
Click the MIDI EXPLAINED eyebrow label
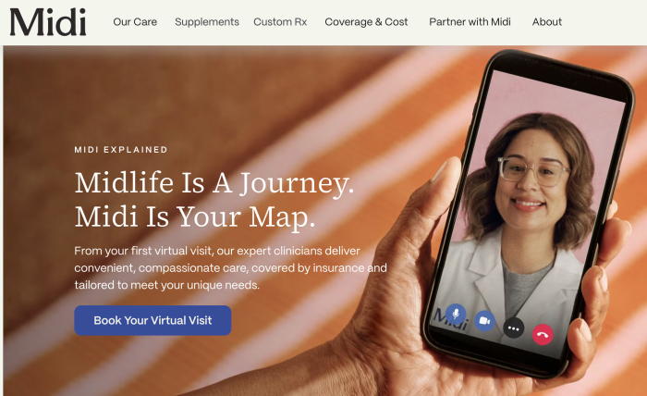[121, 150]
